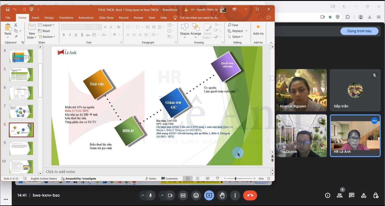The width and height of the screenshot is (385, 206).
Task: Open the emoji reactions button
Action: pyautogui.click(x=196, y=196)
